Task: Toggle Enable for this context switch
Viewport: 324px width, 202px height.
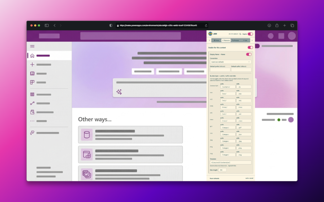Action: (x=250, y=47)
